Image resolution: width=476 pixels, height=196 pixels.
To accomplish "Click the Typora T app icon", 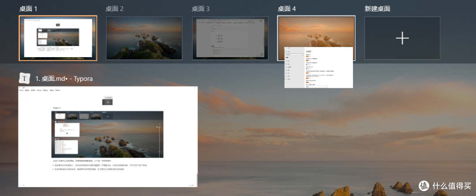I will pyautogui.click(x=24, y=78).
